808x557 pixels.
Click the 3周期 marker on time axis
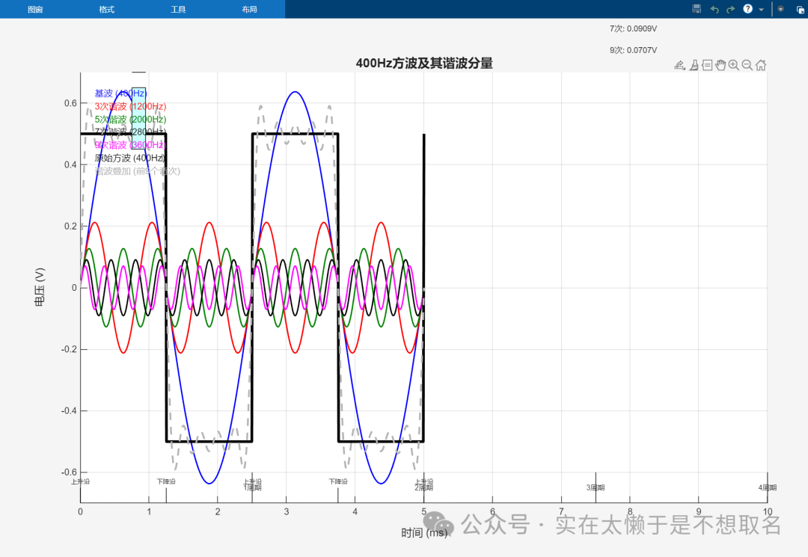coord(595,487)
